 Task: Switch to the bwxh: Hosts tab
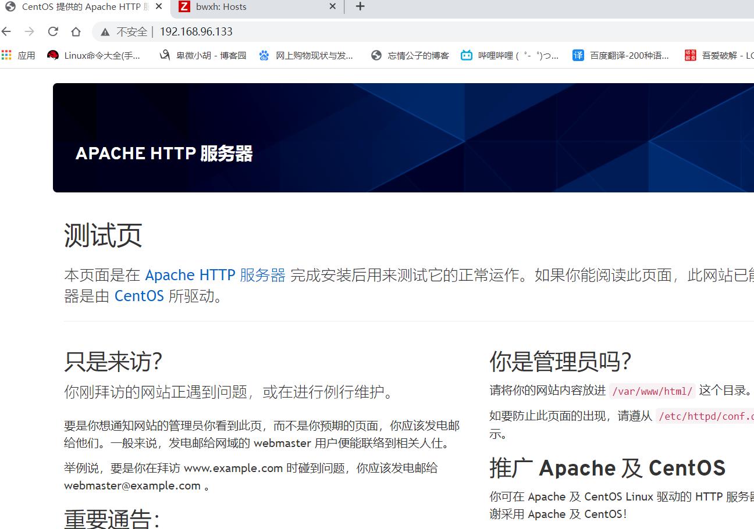(x=258, y=7)
